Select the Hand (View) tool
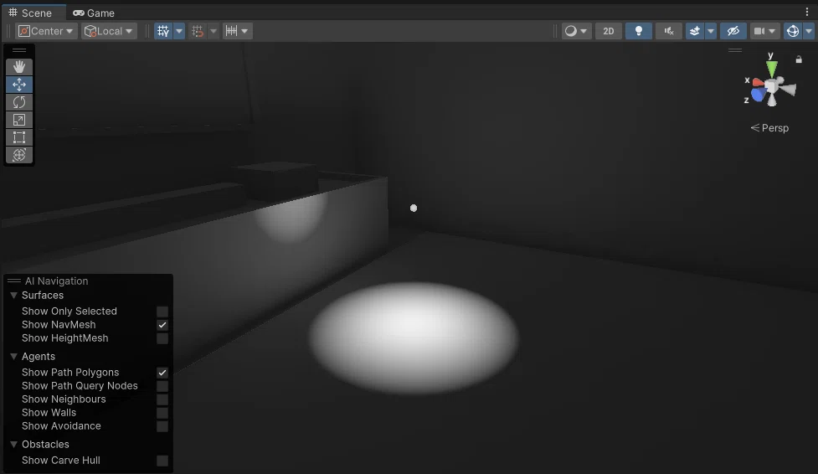Screen dimensions: 818x474 pos(19,67)
